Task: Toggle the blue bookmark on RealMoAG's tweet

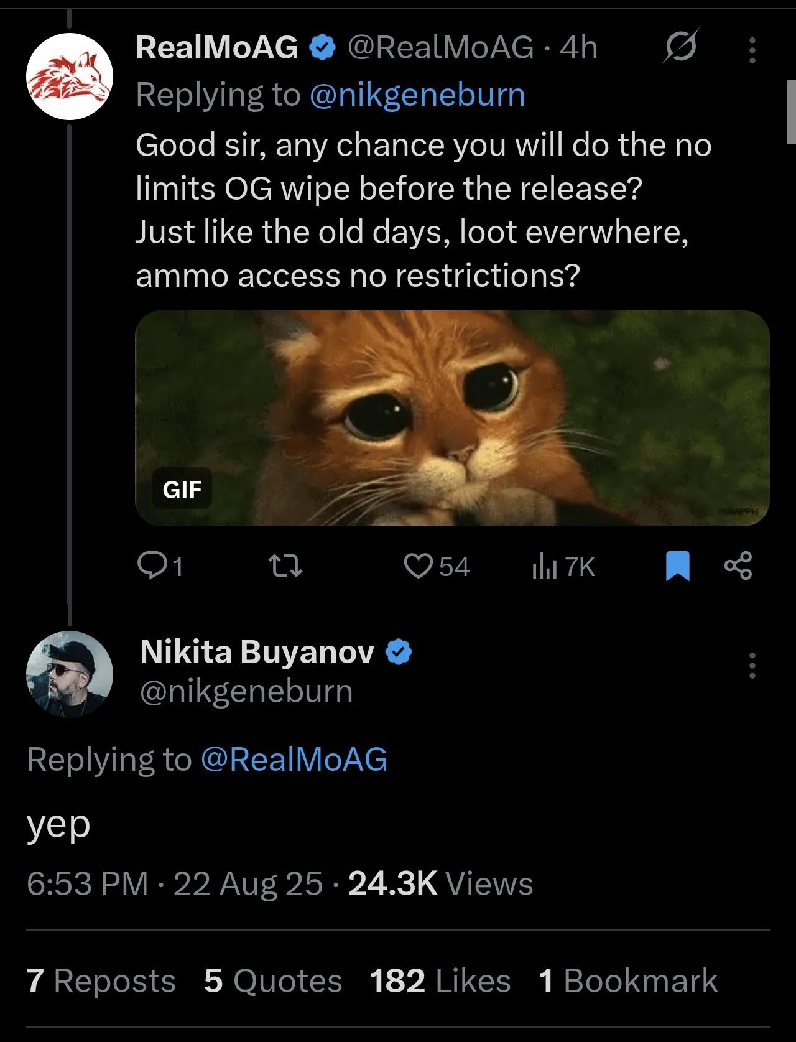Action: [677, 566]
